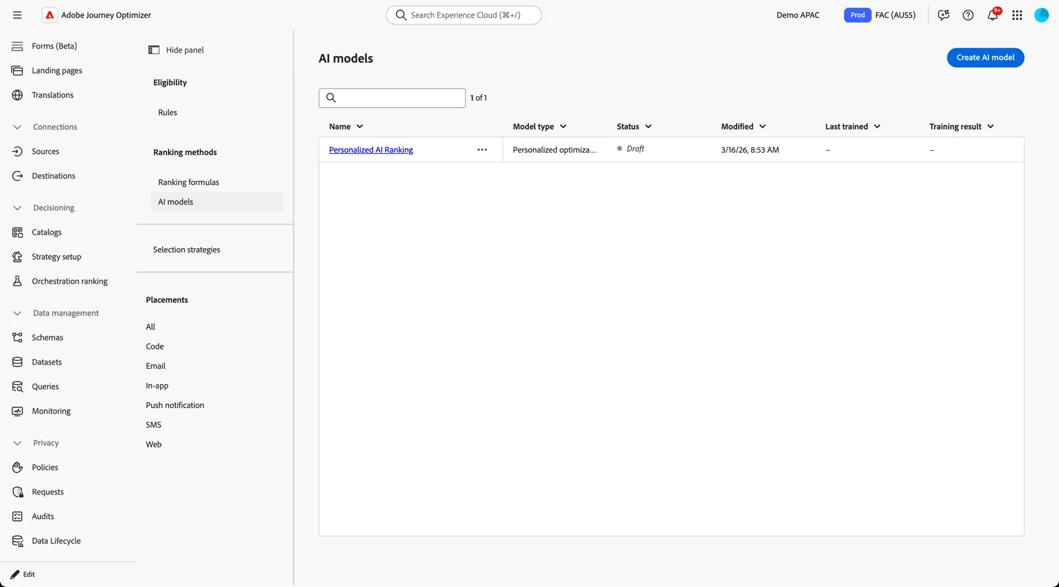
Task: Open Orchestration ranking
Action: tap(69, 281)
